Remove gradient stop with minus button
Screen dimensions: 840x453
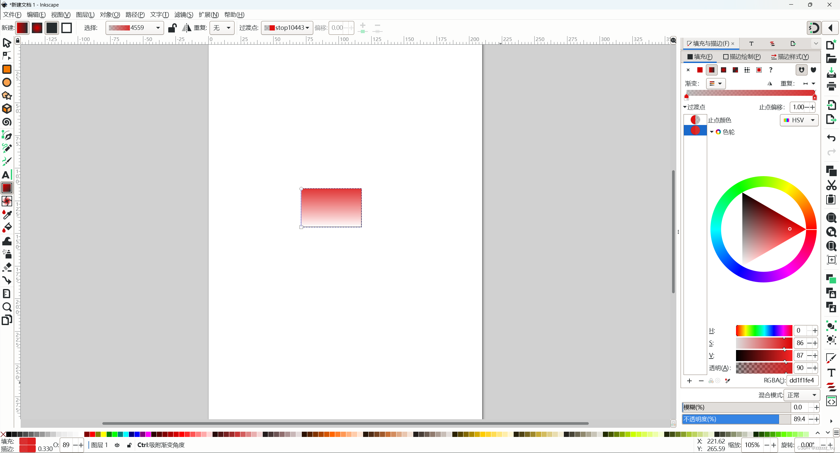[x=701, y=381]
